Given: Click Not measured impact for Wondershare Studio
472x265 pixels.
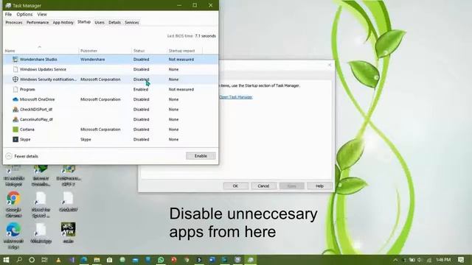Looking at the screenshot, I should point(181,60).
